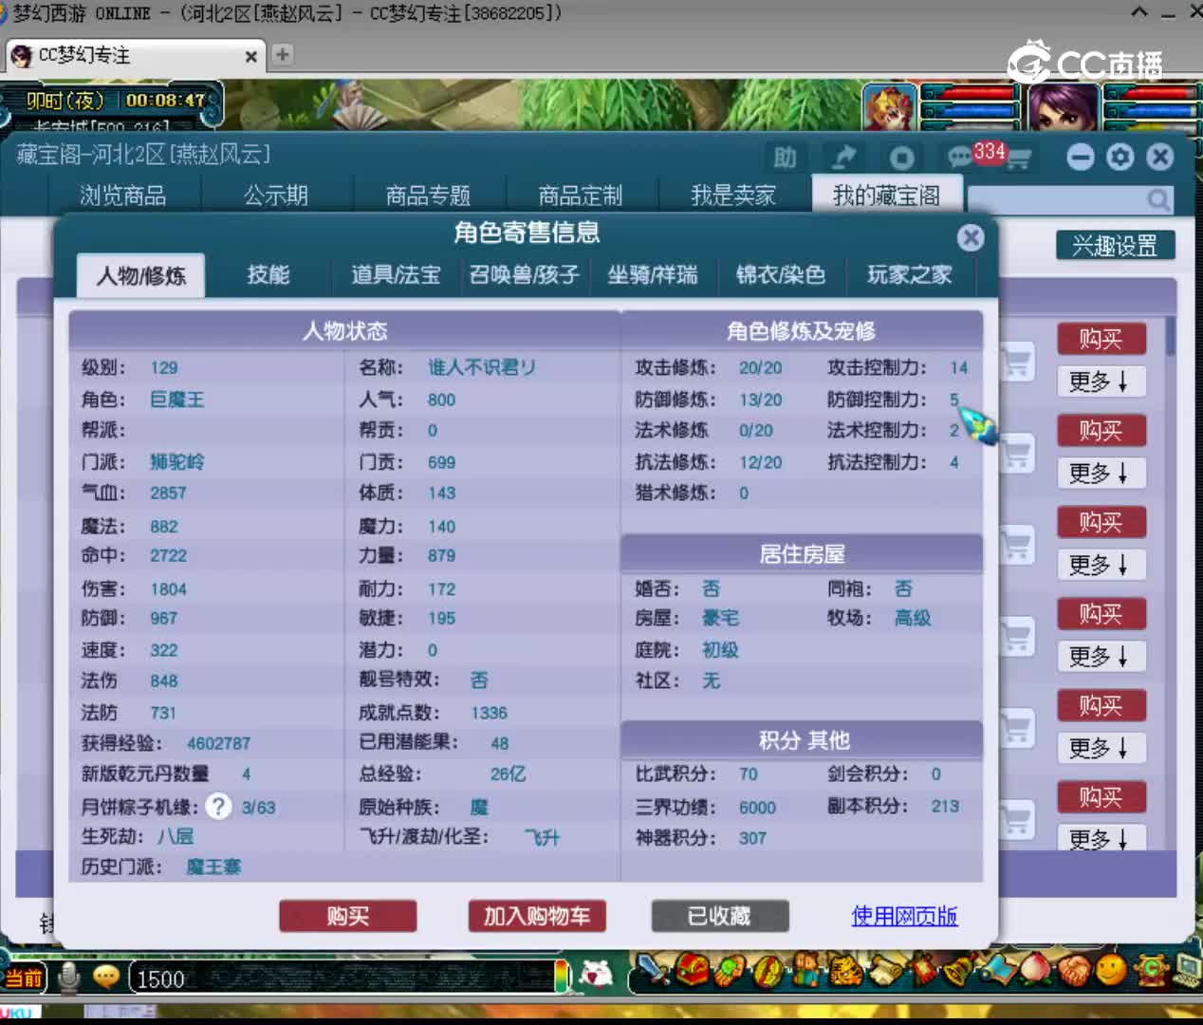Click cart icon beside the first 购买 row
Screen dimensions: 1203x1025
click(x=1018, y=362)
